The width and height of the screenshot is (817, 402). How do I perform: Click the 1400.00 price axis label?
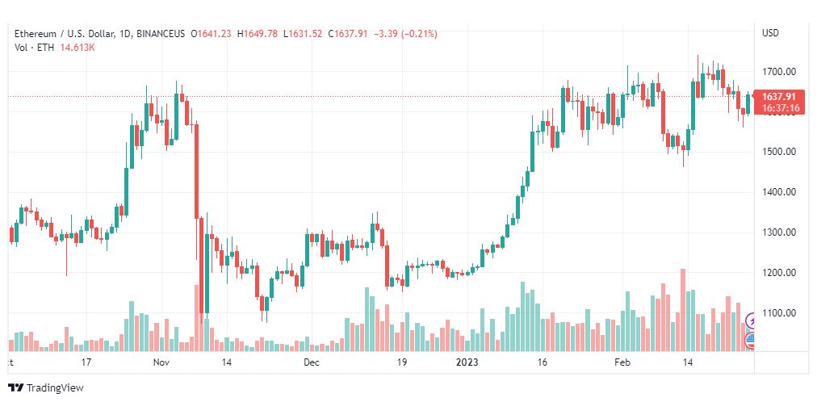779,192
